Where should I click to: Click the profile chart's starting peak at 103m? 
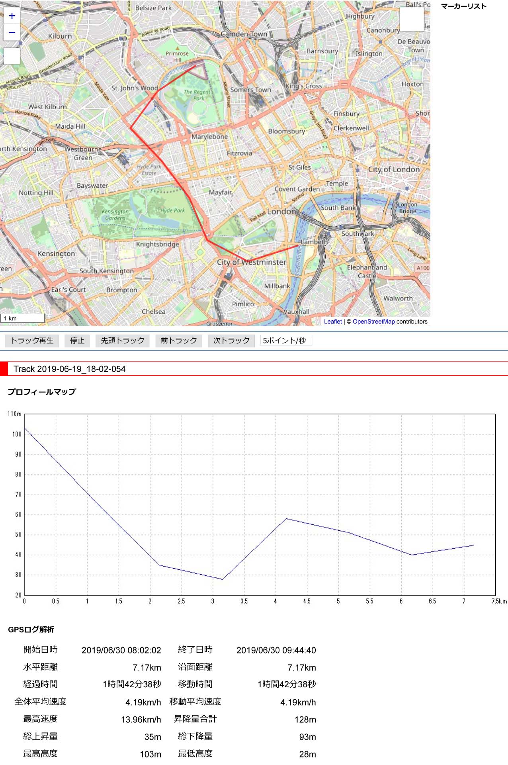pyautogui.click(x=25, y=428)
